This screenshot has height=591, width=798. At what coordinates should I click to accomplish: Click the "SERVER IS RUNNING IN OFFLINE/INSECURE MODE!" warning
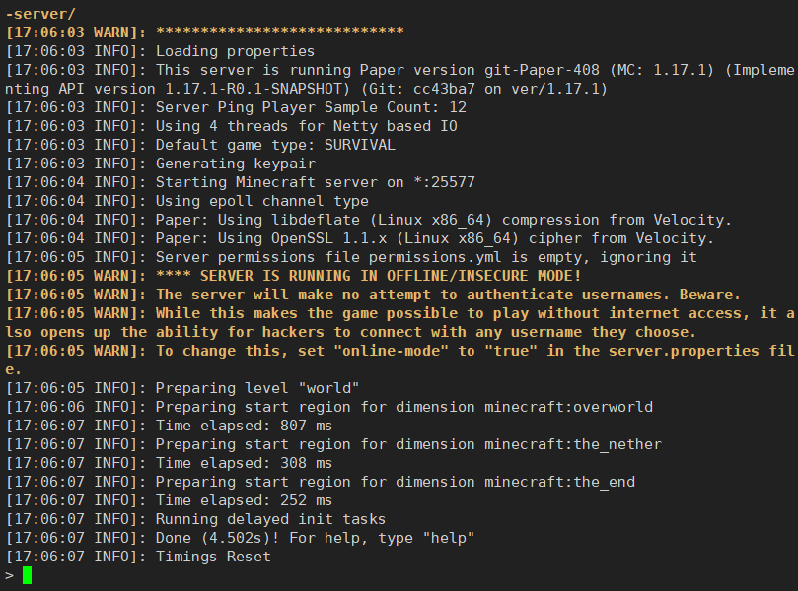coord(391,276)
